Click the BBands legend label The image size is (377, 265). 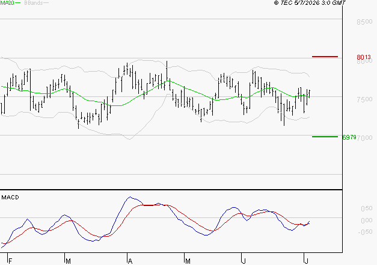(x=34, y=3)
